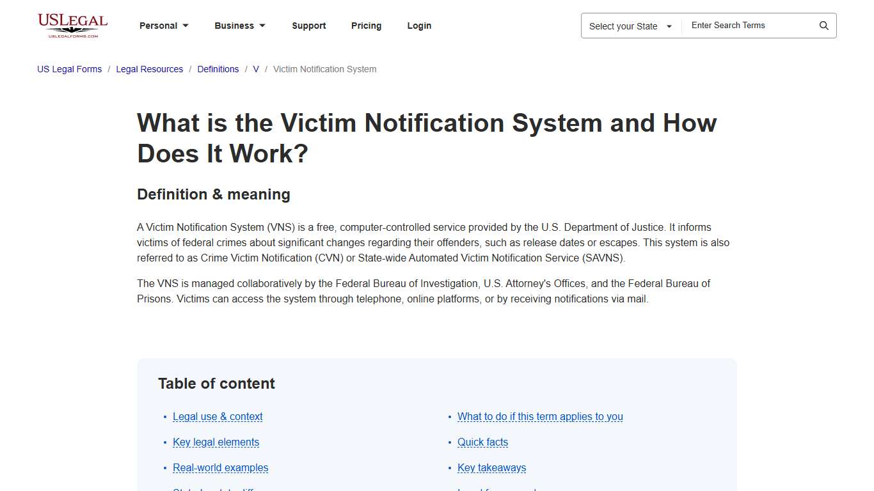Expand the Select your State dropdown
Viewport: 874px width, 491px height.
tap(630, 26)
